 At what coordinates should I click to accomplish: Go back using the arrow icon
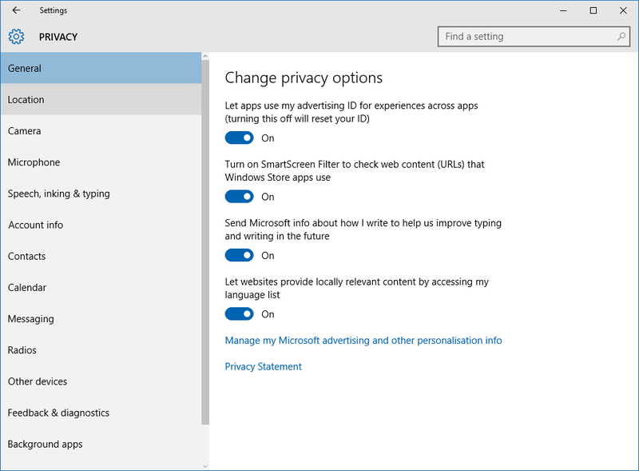pos(16,10)
